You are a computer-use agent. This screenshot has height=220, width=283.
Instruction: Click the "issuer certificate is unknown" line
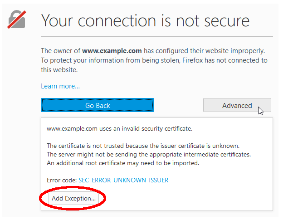pyautogui.click(x=143, y=146)
